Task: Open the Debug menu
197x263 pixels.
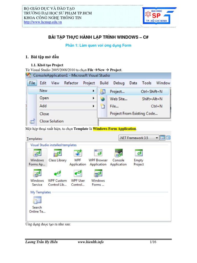Action: tap(119, 83)
